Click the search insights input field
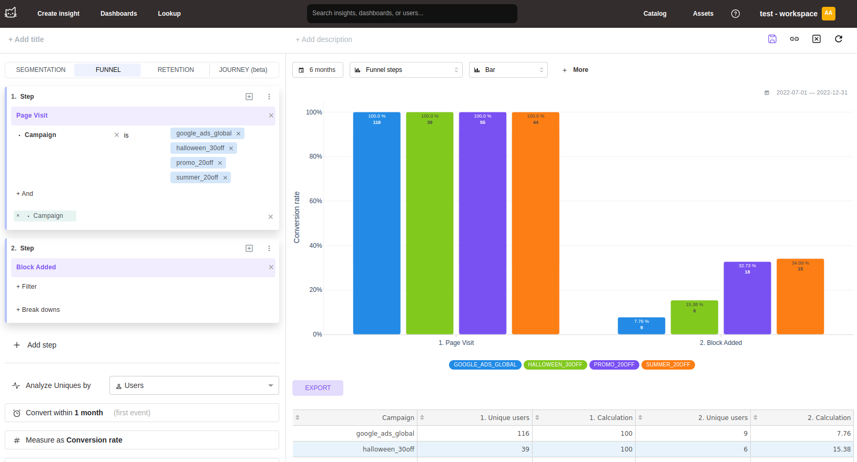The width and height of the screenshot is (857, 462). tap(412, 13)
